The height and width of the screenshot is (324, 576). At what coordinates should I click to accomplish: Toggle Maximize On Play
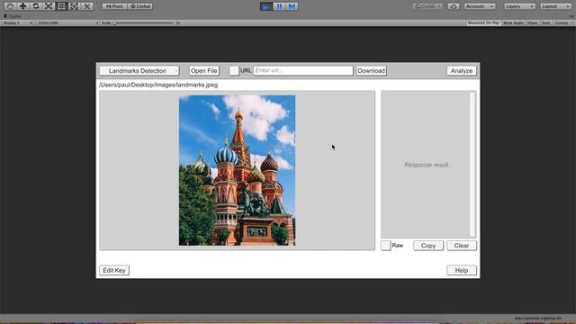483,22
